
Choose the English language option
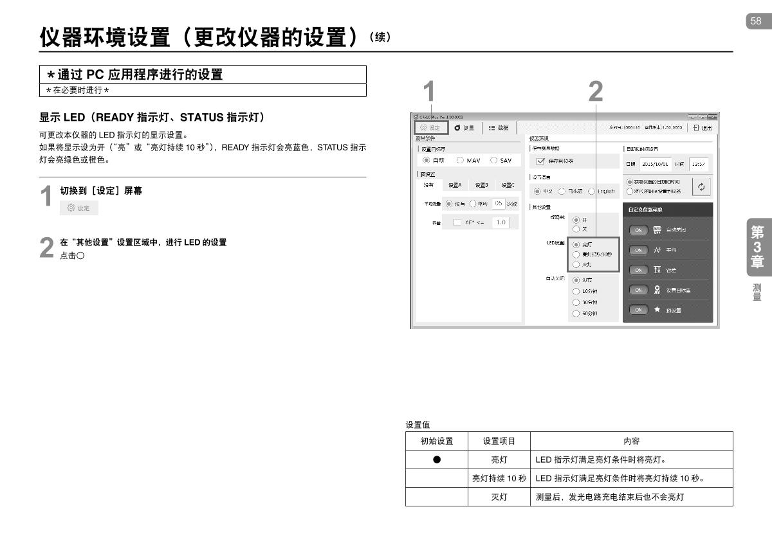tap(592, 191)
